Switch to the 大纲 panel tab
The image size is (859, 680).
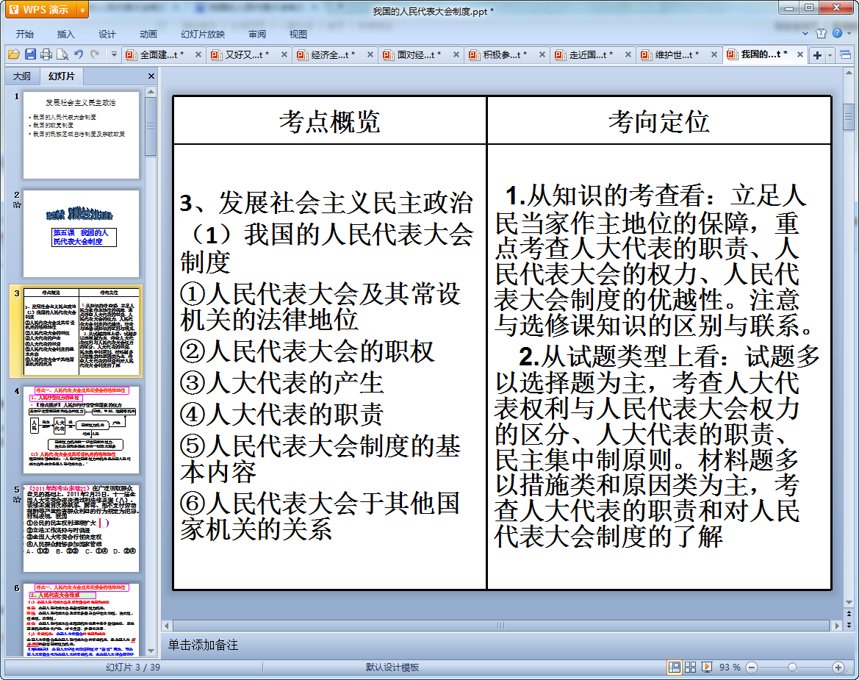pyautogui.click(x=23, y=76)
